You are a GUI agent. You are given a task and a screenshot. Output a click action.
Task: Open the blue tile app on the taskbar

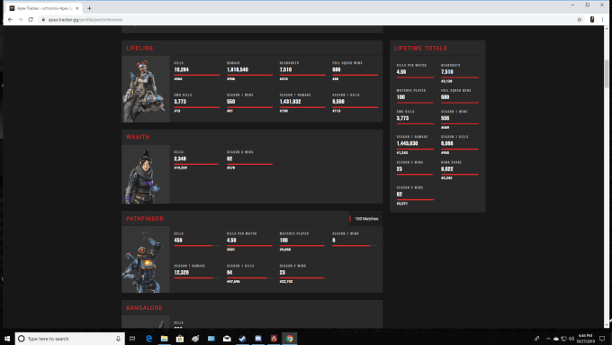click(211, 339)
